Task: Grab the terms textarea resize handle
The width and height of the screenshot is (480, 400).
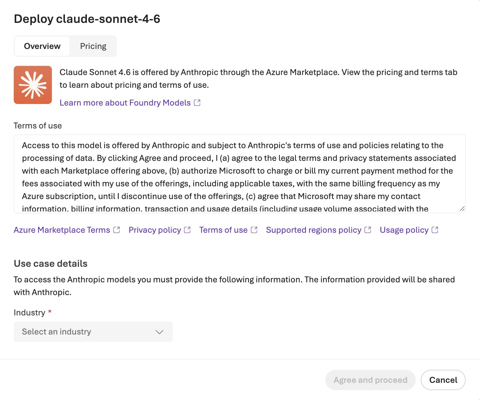Action: [x=462, y=209]
